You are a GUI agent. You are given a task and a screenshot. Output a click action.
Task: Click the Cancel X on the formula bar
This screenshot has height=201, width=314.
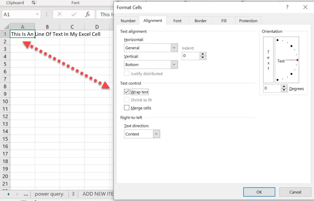(60, 14)
